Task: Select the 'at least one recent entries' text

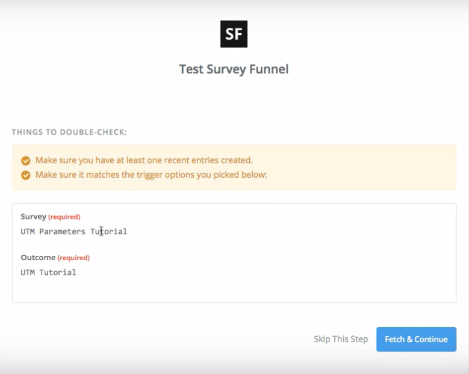Action: (144, 160)
